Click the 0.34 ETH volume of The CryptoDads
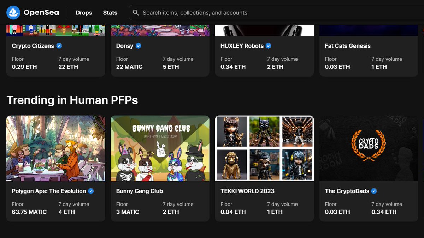Screen dimensions: 424x238 (x=384, y=212)
